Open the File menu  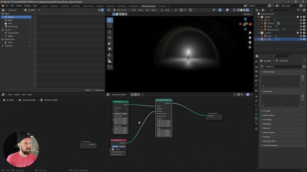coord(7,6)
